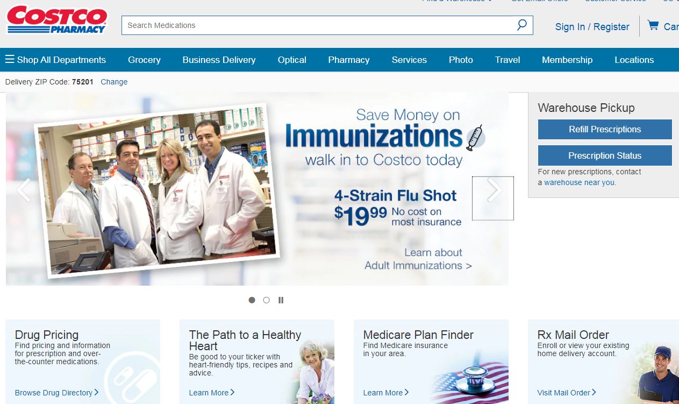The image size is (679, 404).
Task: Open the Shop All Departments hamburger menu
Action: 10,60
